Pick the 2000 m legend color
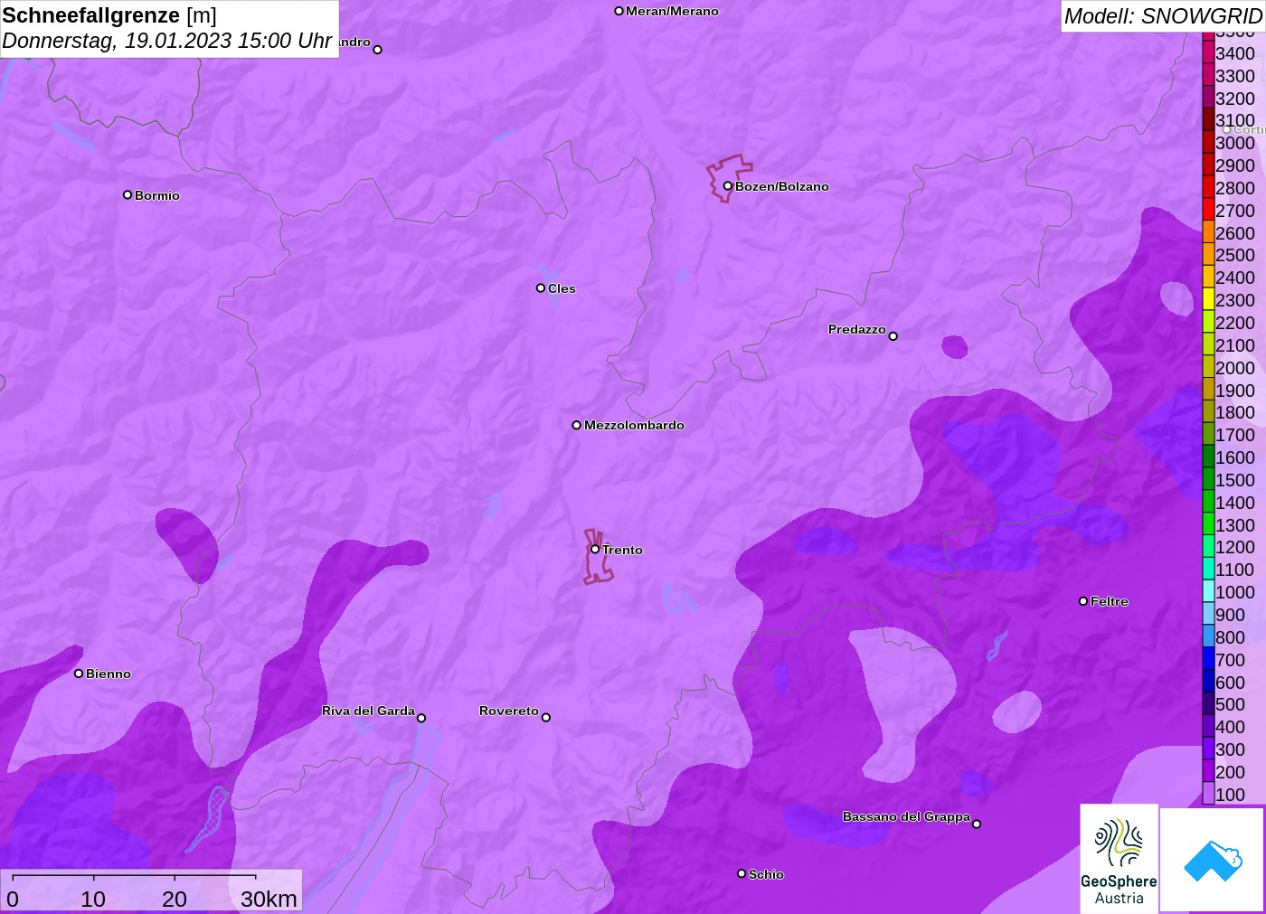This screenshot has height=914, width=1266. pyautogui.click(x=1208, y=367)
